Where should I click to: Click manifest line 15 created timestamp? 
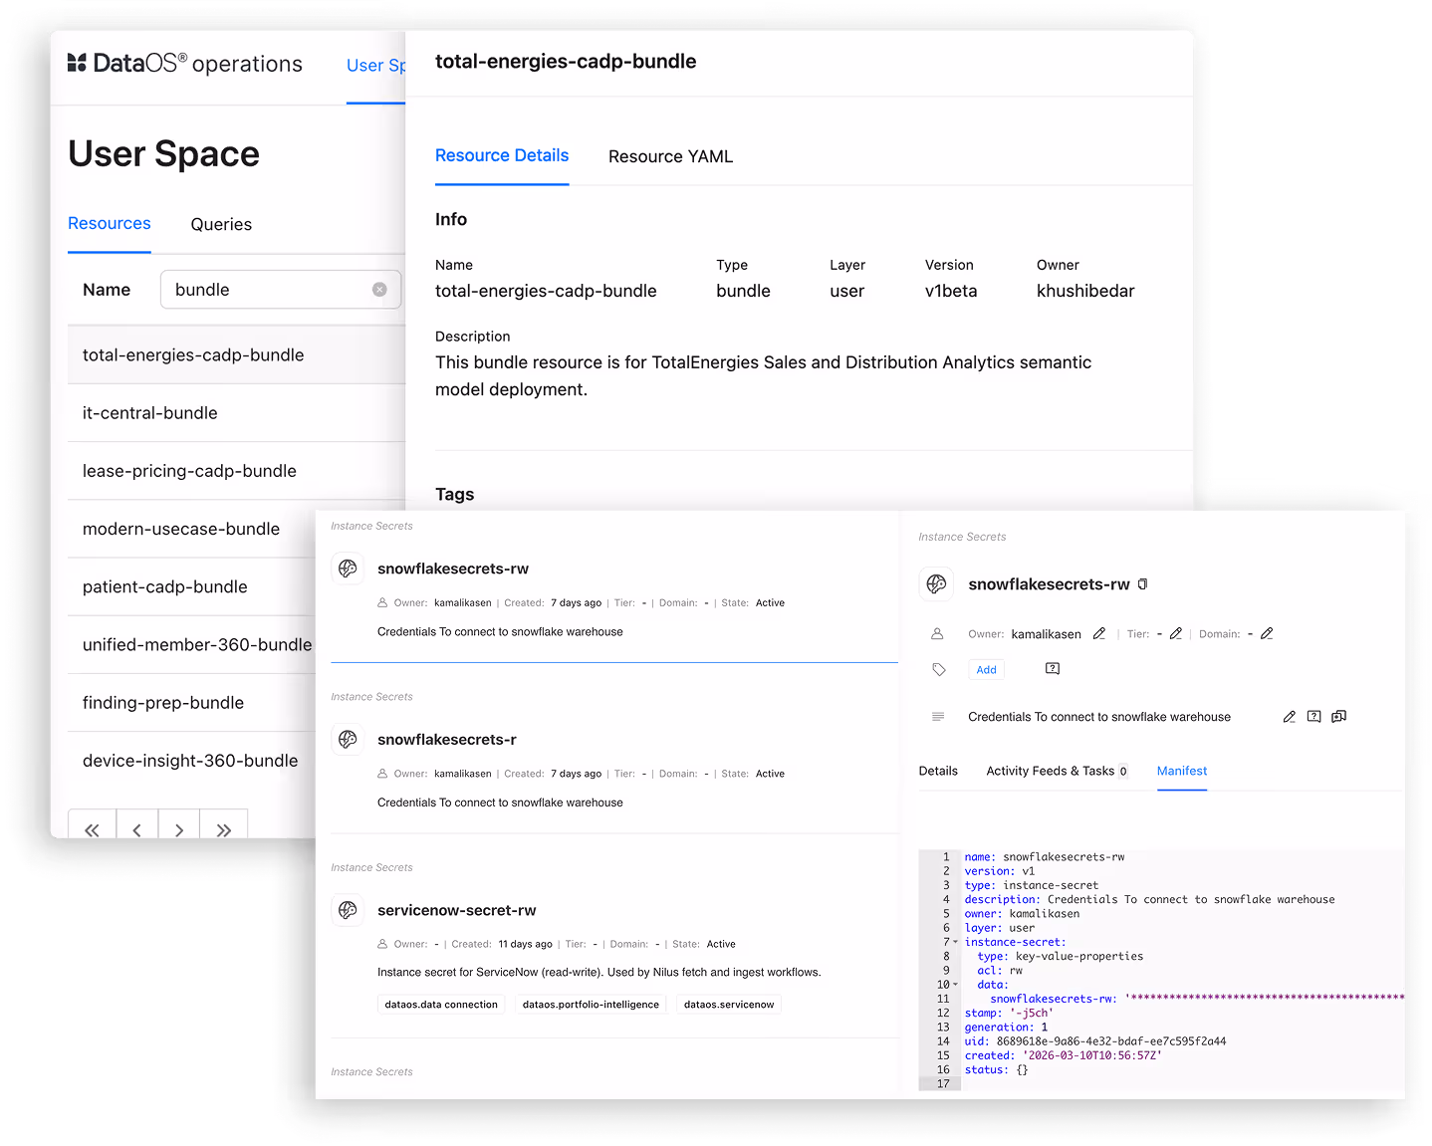[1090, 1055]
